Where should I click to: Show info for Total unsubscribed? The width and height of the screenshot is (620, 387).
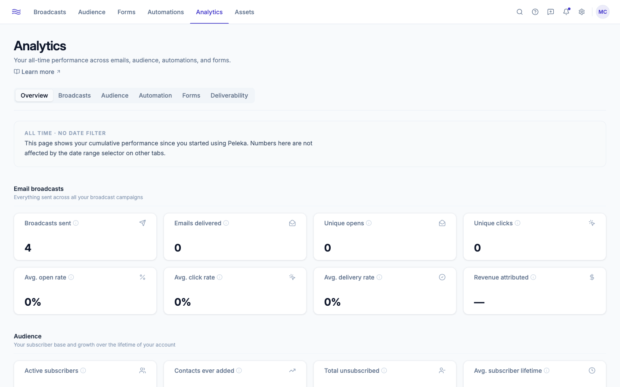click(384, 371)
